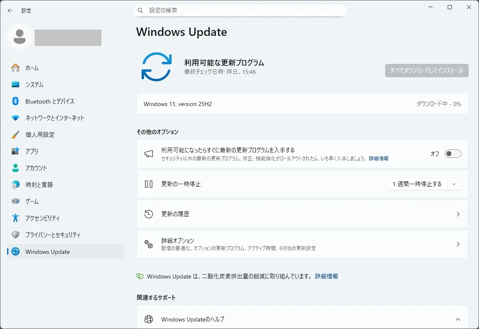Go to the アカウント settings page
479x329 pixels.
[x=36, y=168]
